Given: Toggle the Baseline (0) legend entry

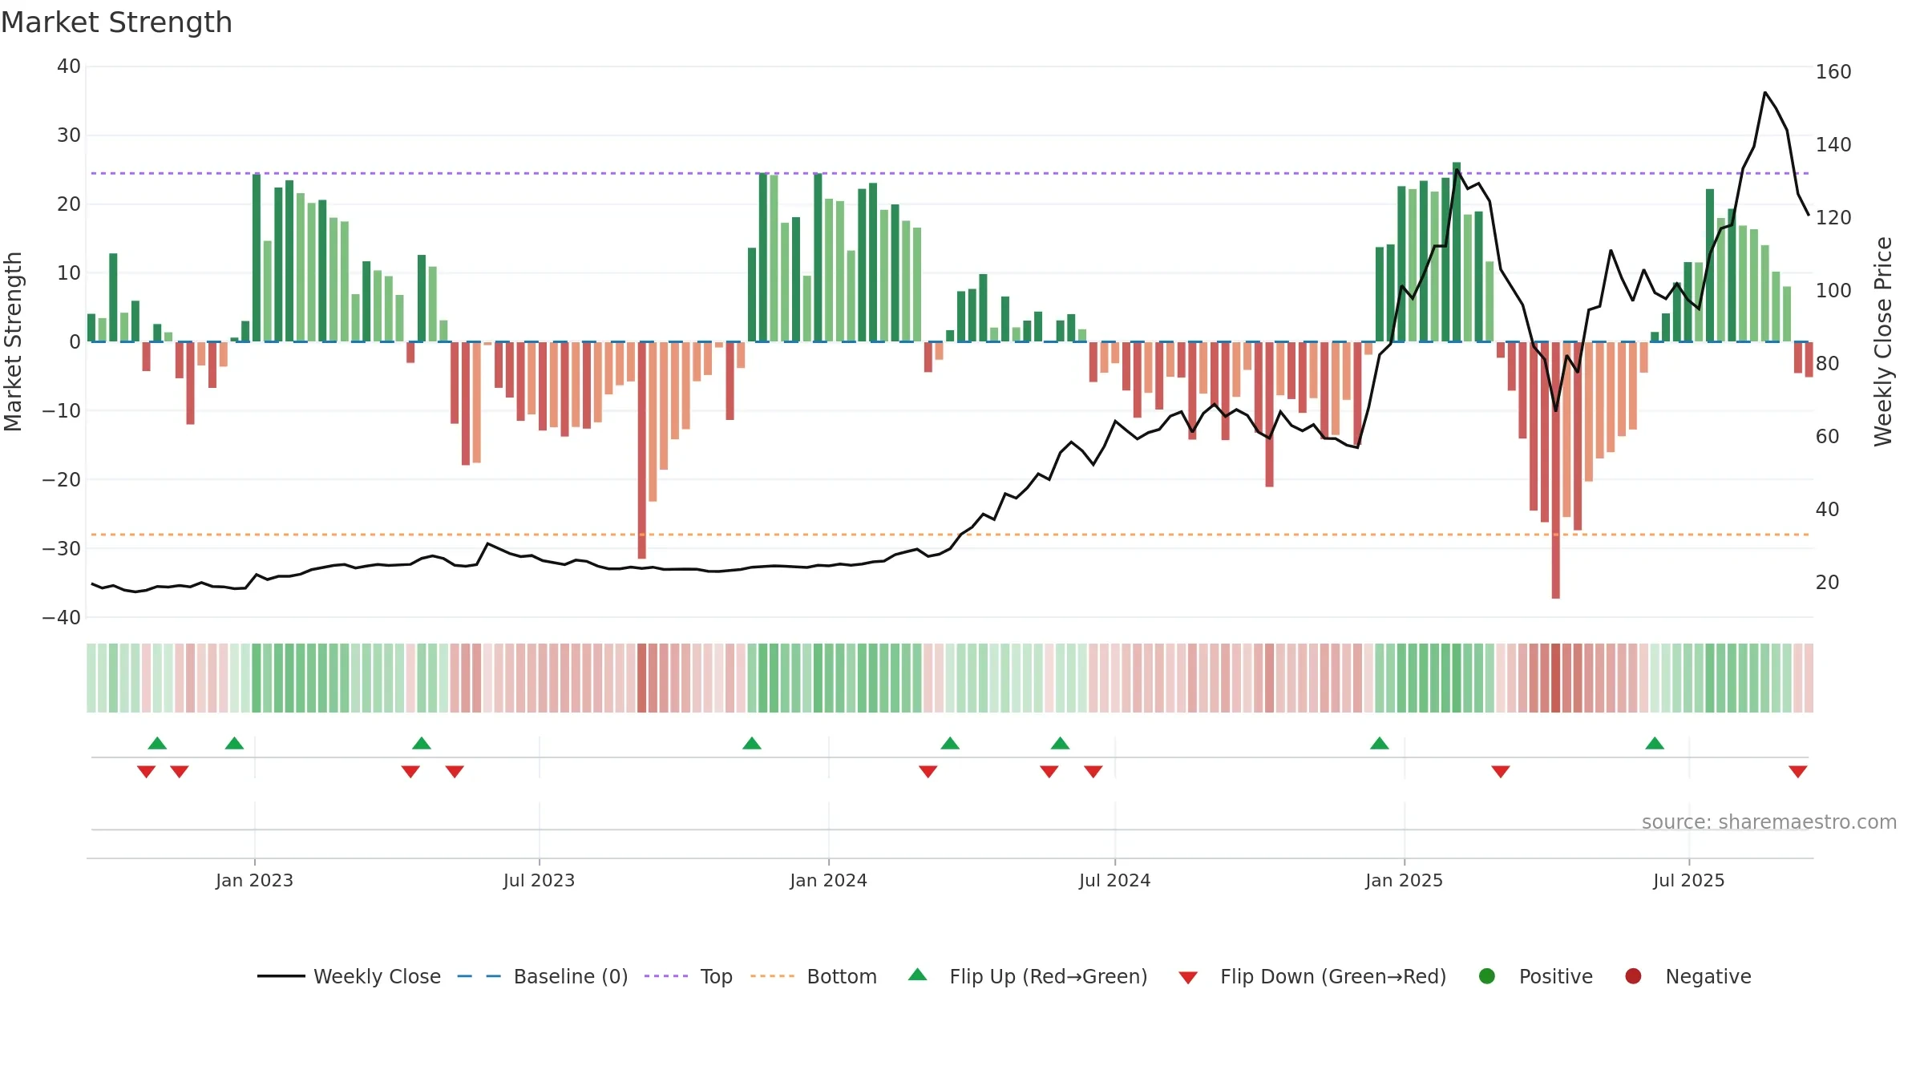Looking at the screenshot, I should coord(543,976).
